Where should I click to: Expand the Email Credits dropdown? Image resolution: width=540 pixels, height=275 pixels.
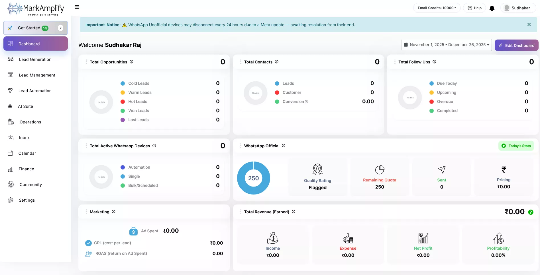click(x=437, y=8)
